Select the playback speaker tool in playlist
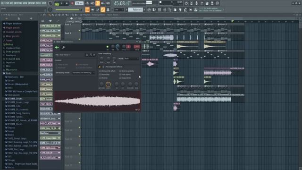Screen dimensions: 302x170 click(76, 15)
